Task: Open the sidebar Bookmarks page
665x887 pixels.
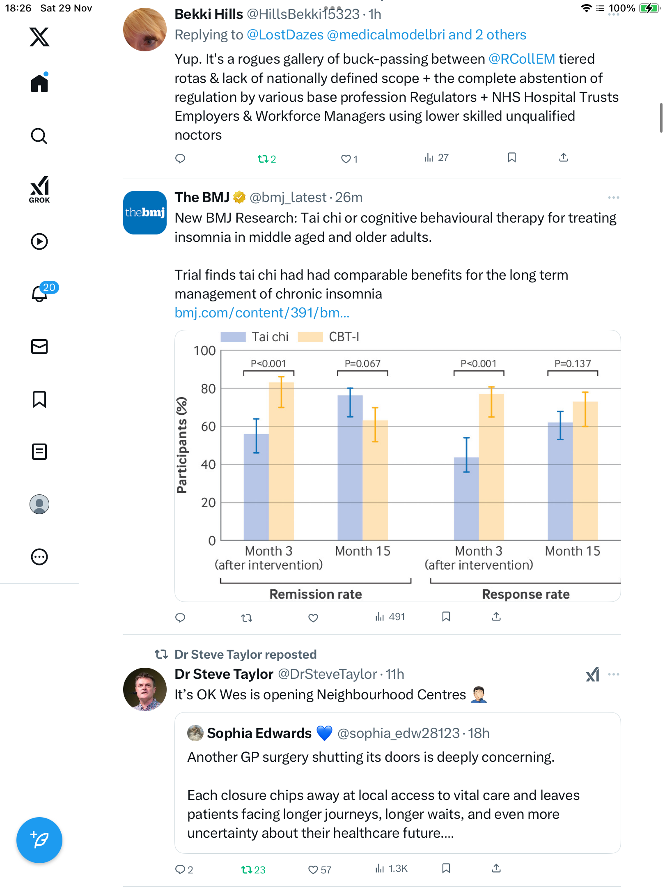Action: [39, 399]
